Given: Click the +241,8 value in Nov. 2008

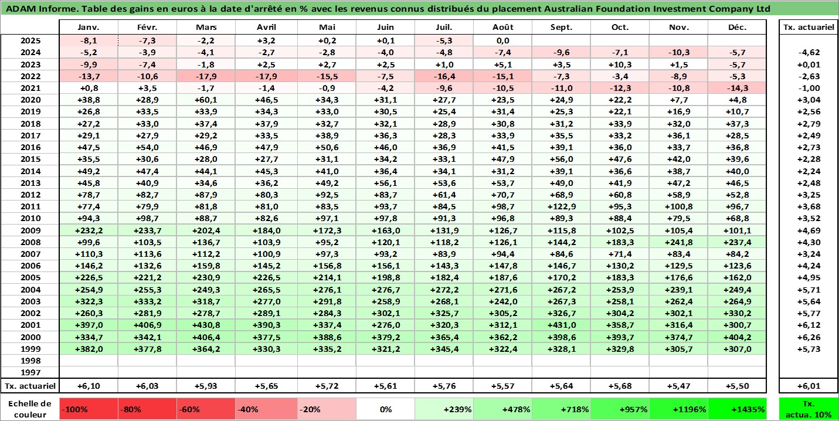Looking at the screenshot, I should click(678, 242).
